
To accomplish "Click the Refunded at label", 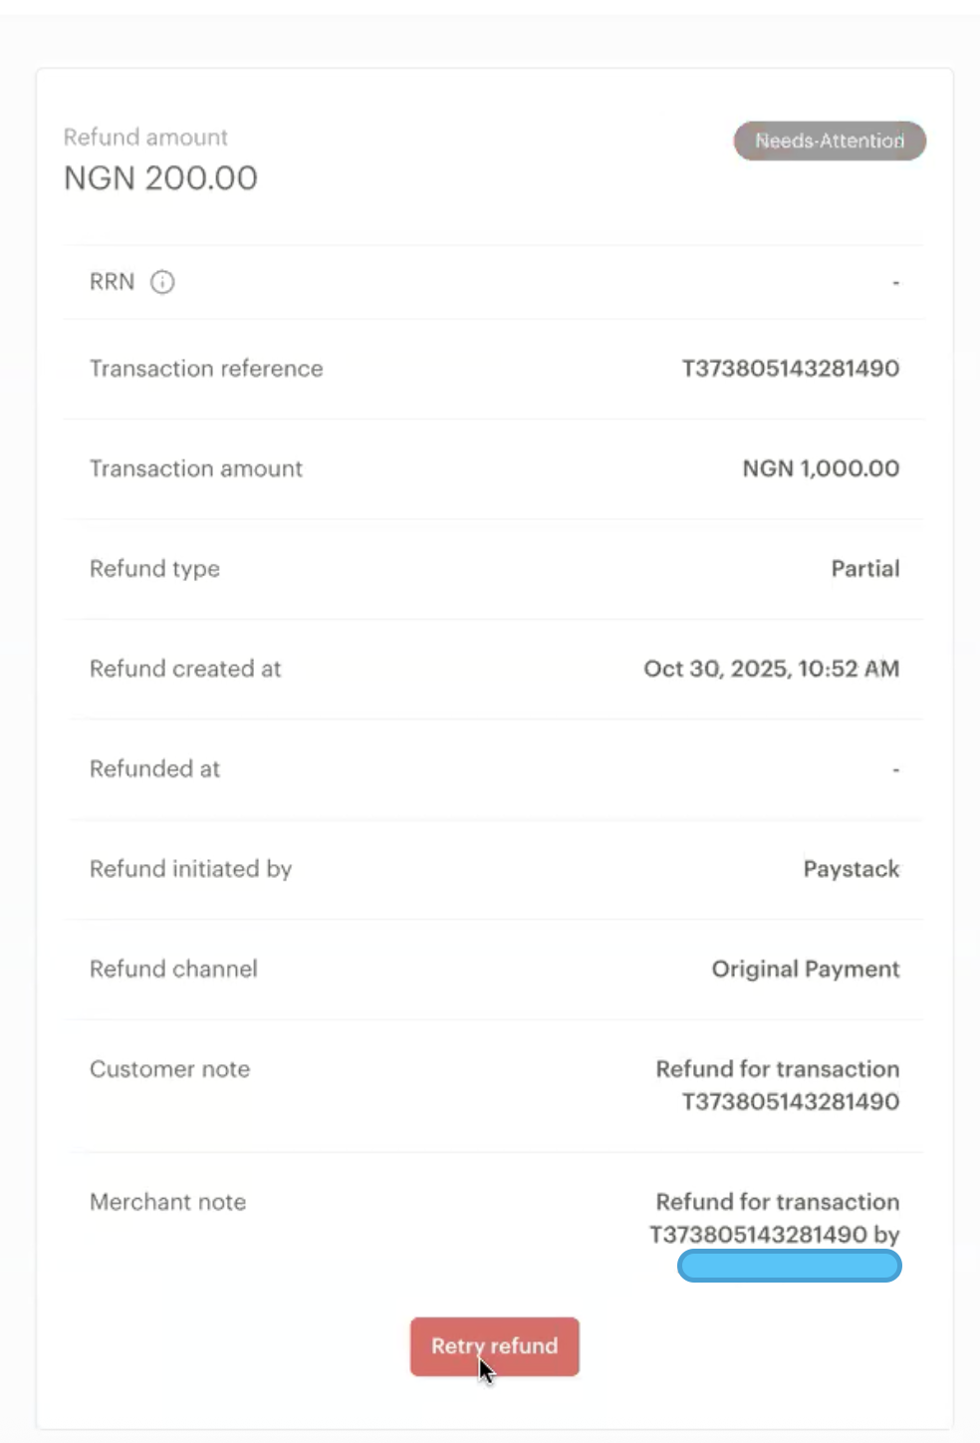I will click(x=154, y=768).
